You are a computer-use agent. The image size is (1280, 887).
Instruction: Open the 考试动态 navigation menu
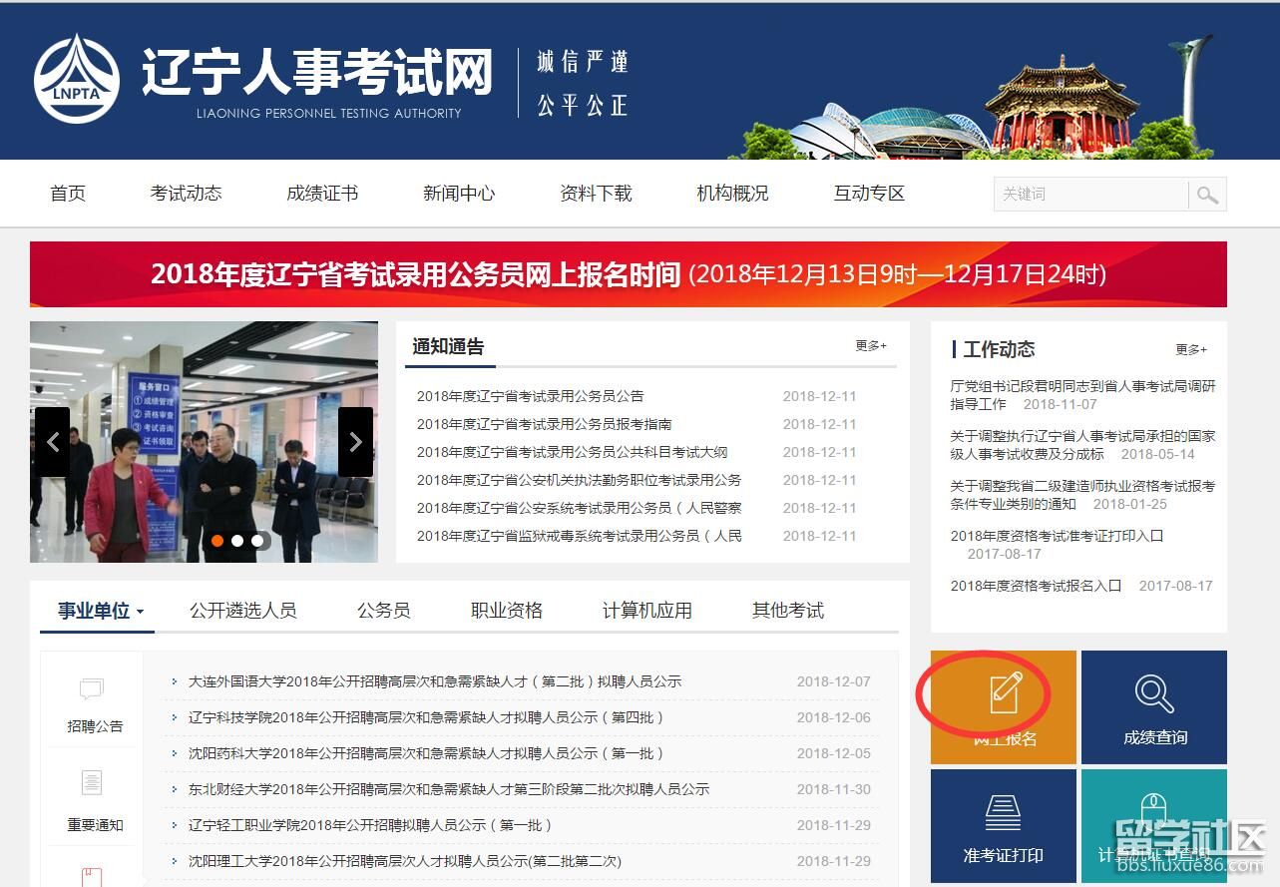click(x=186, y=194)
